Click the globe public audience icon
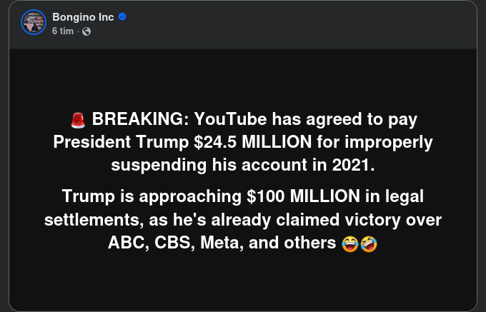Viewport: 486px width, 312px height. tap(86, 31)
